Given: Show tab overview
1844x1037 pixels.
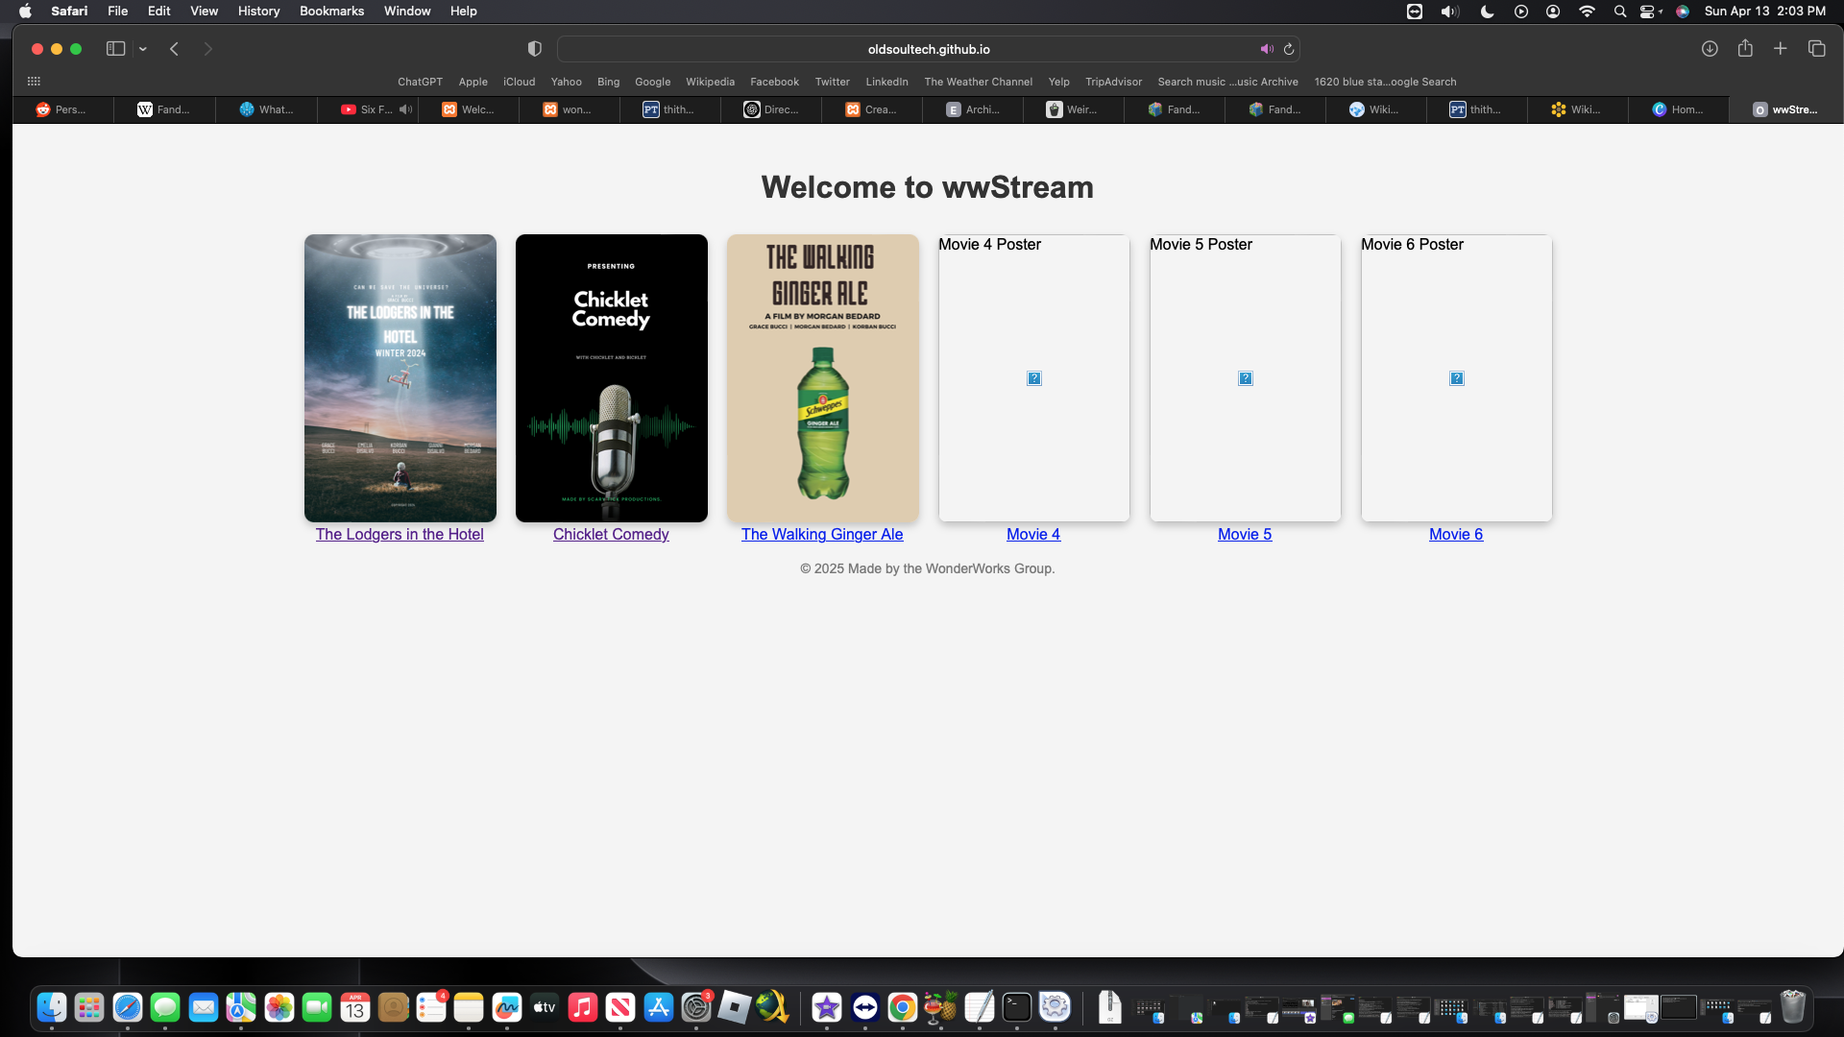Looking at the screenshot, I should 1816,48.
